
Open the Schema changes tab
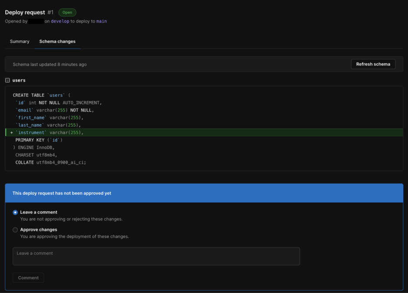point(57,42)
